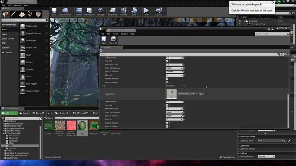The height and width of the screenshot is (166, 296).
Task: Select All Classes category
Action: click(7, 53)
